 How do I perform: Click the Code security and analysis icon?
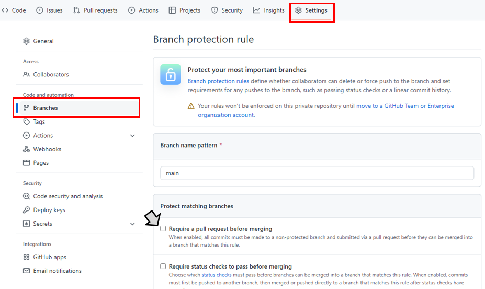click(26, 196)
